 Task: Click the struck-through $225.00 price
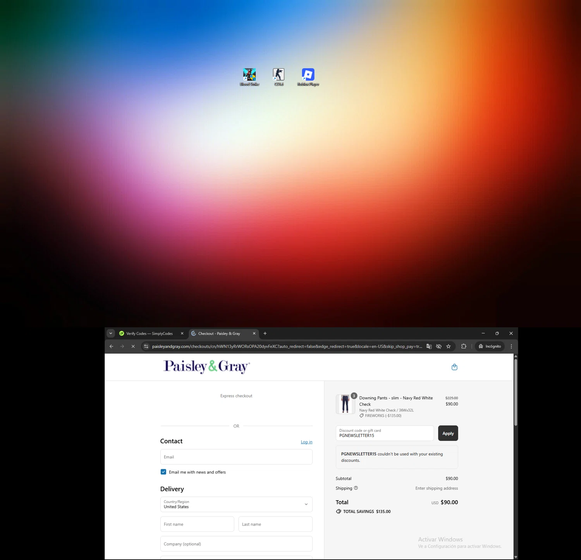click(452, 398)
